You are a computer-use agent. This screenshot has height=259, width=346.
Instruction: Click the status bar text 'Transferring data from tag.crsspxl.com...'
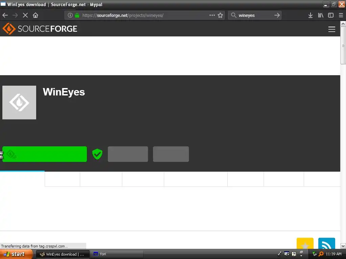34,246
